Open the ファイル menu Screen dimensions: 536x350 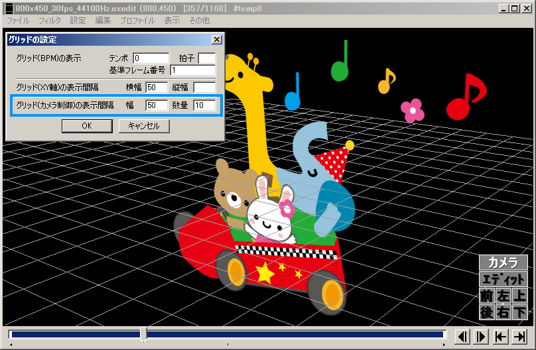[x=18, y=21]
